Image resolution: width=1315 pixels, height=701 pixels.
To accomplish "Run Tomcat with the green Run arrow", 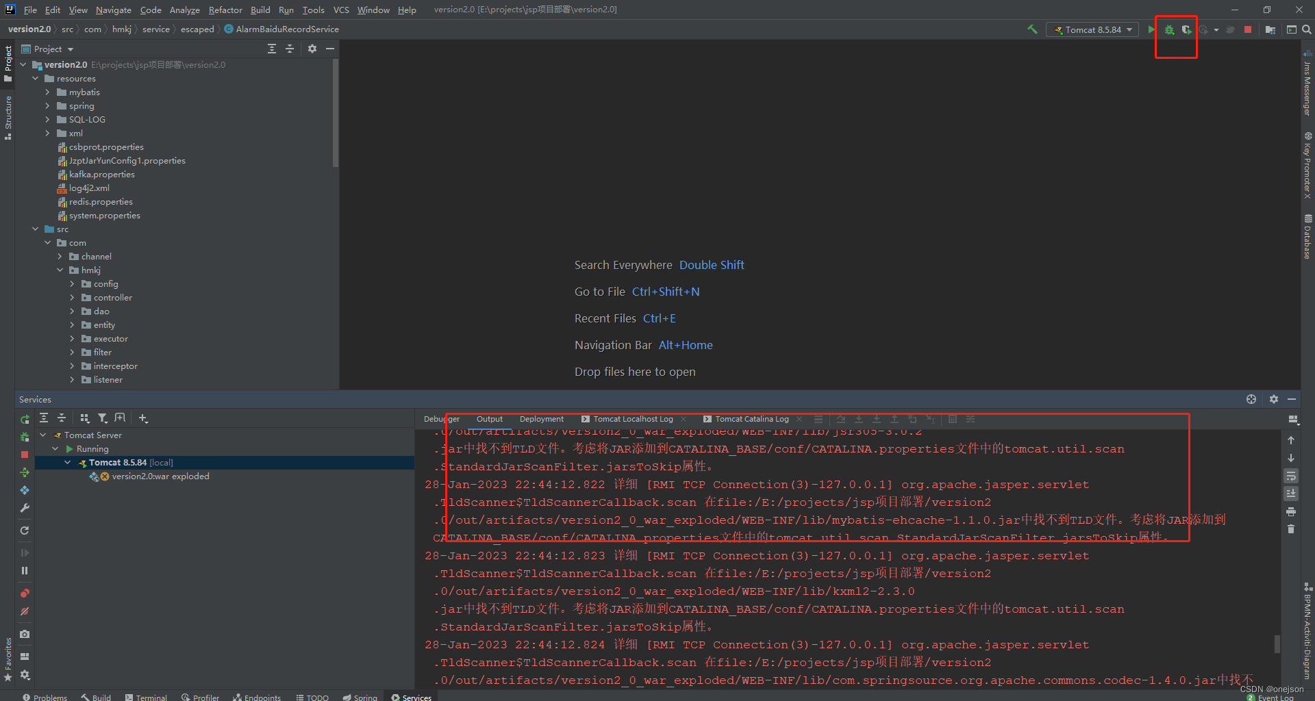I will pyautogui.click(x=1151, y=29).
